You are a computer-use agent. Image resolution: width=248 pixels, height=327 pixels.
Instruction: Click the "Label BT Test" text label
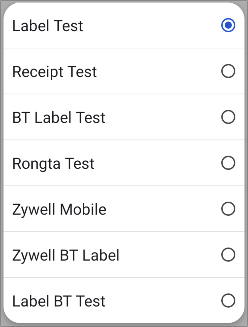pyautogui.click(x=59, y=301)
